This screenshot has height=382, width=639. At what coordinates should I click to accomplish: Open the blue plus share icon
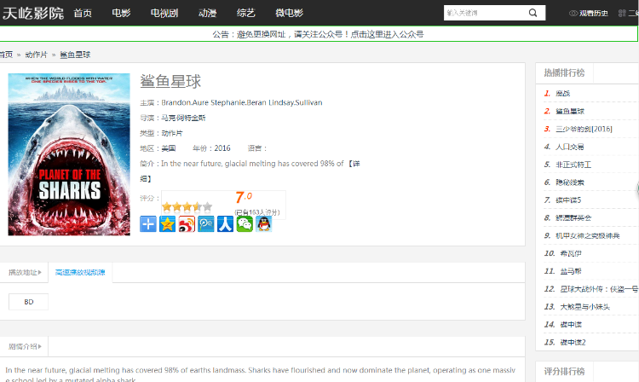pyautogui.click(x=148, y=224)
